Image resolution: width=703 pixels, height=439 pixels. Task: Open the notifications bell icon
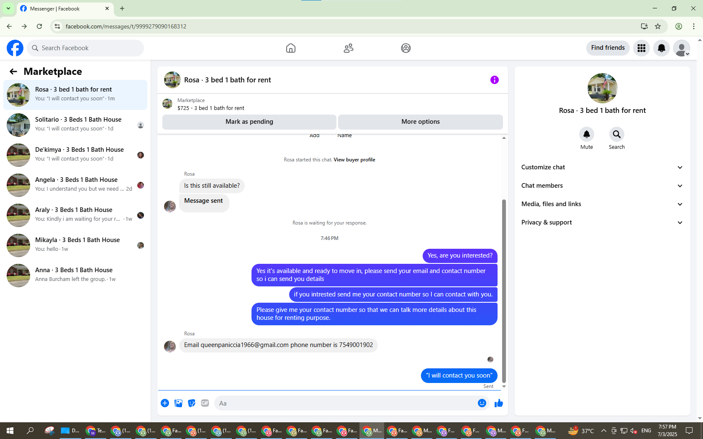coord(662,48)
